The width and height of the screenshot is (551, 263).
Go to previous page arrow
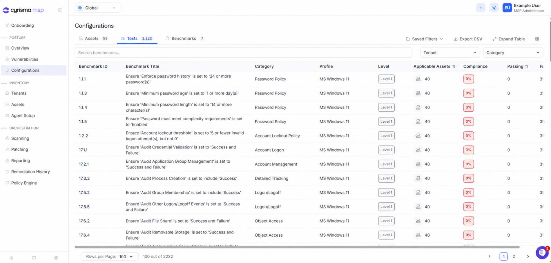pyautogui.click(x=490, y=256)
